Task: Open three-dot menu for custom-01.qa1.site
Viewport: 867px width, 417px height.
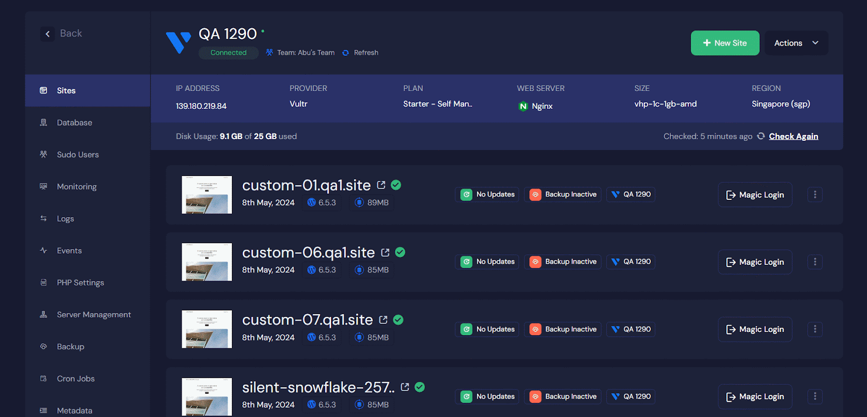Action: (x=814, y=195)
